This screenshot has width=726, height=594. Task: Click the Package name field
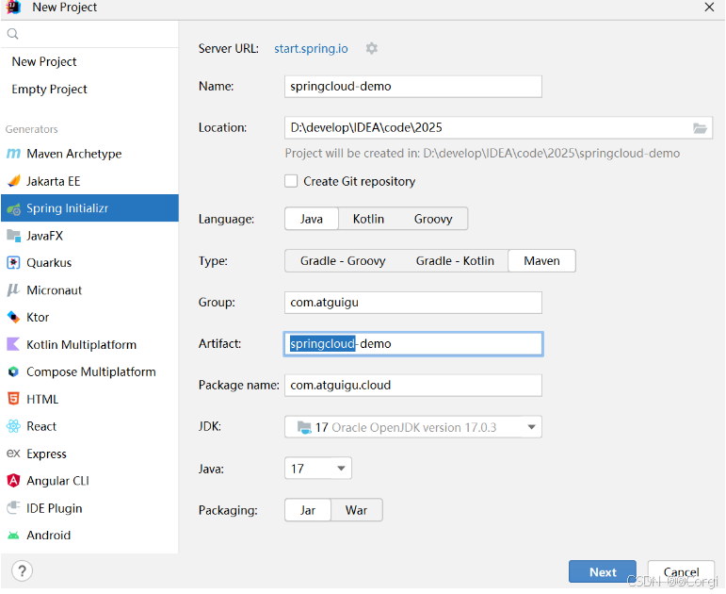coord(413,386)
